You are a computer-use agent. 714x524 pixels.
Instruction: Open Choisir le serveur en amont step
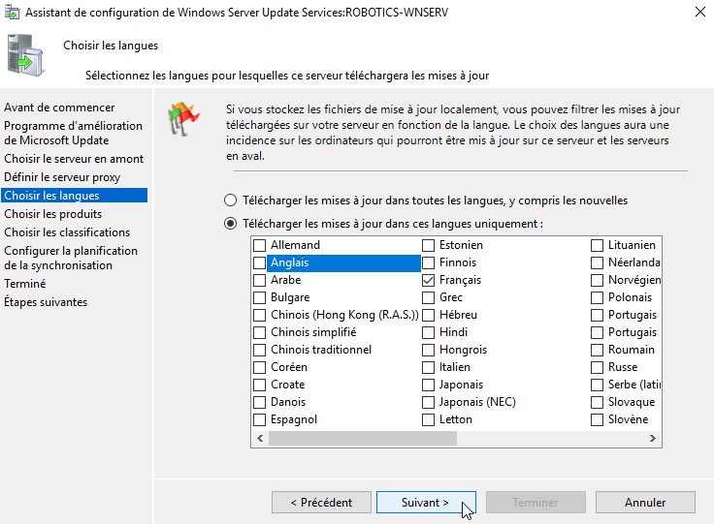click(x=74, y=159)
